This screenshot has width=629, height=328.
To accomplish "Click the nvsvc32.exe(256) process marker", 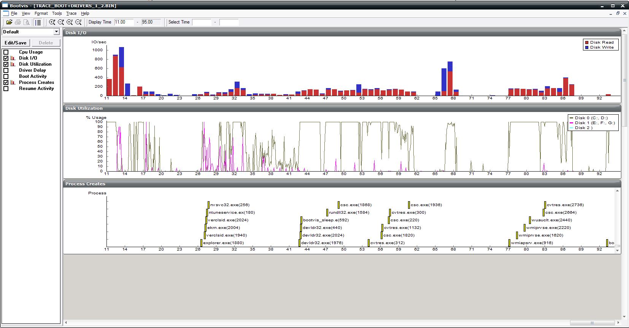I will [x=208, y=205].
